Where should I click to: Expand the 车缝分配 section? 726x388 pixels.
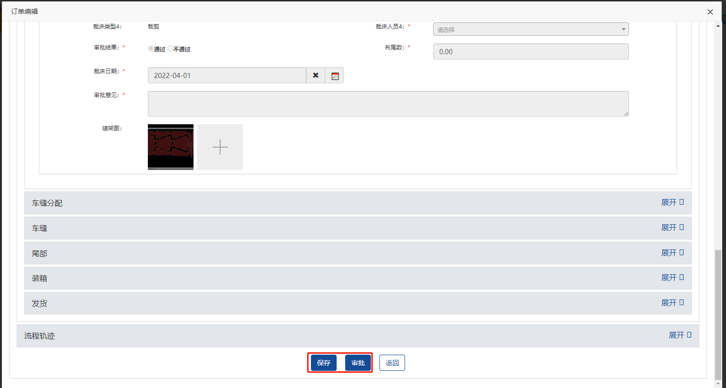tap(672, 202)
